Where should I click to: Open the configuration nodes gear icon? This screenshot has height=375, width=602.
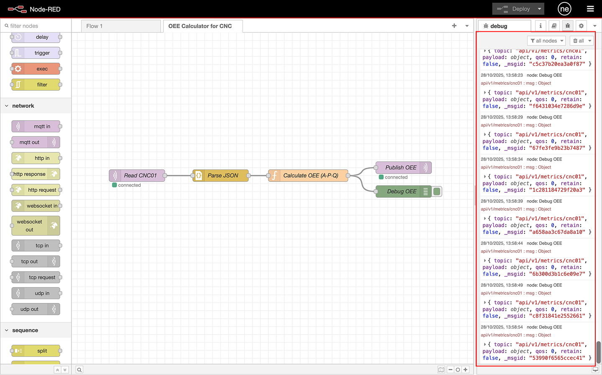pos(581,26)
